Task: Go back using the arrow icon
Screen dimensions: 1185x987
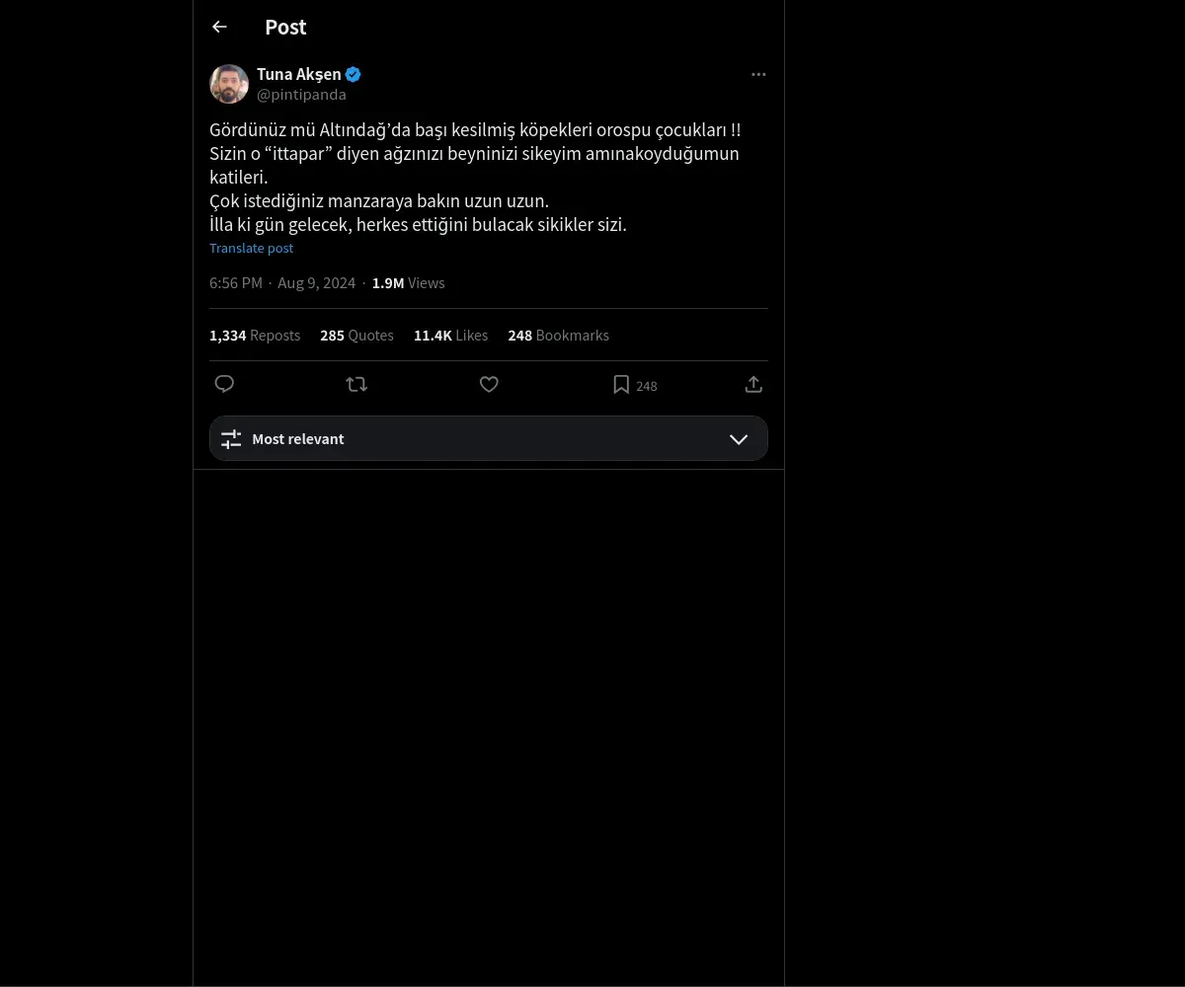Action: tap(219, 28)
